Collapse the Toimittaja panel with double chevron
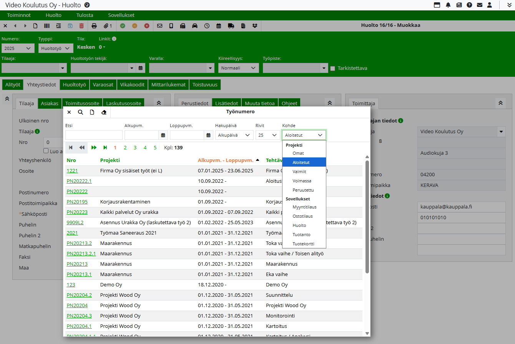Image resolution: width=515 pixels, height=344 pixels. [500, 103]
